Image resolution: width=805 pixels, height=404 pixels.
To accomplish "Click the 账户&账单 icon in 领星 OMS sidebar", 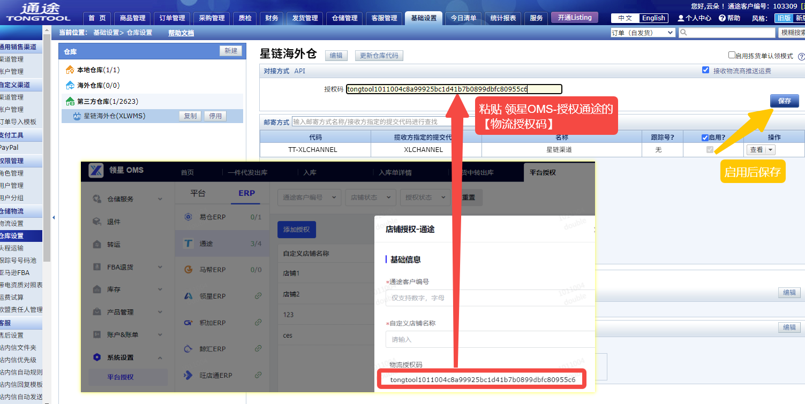I will (97, 334).
